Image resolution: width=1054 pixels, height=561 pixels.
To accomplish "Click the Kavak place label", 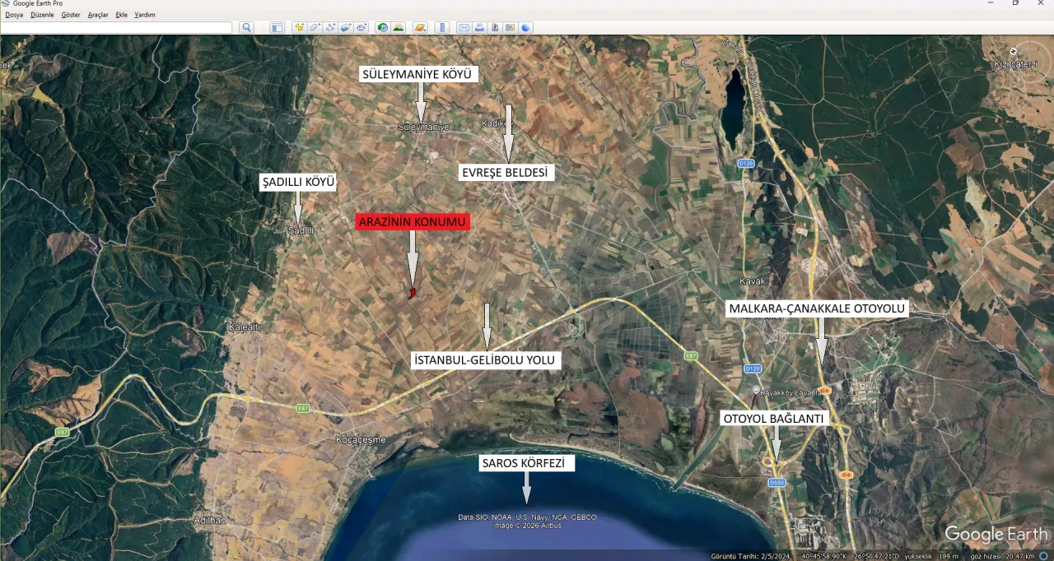I will point(753,281).
